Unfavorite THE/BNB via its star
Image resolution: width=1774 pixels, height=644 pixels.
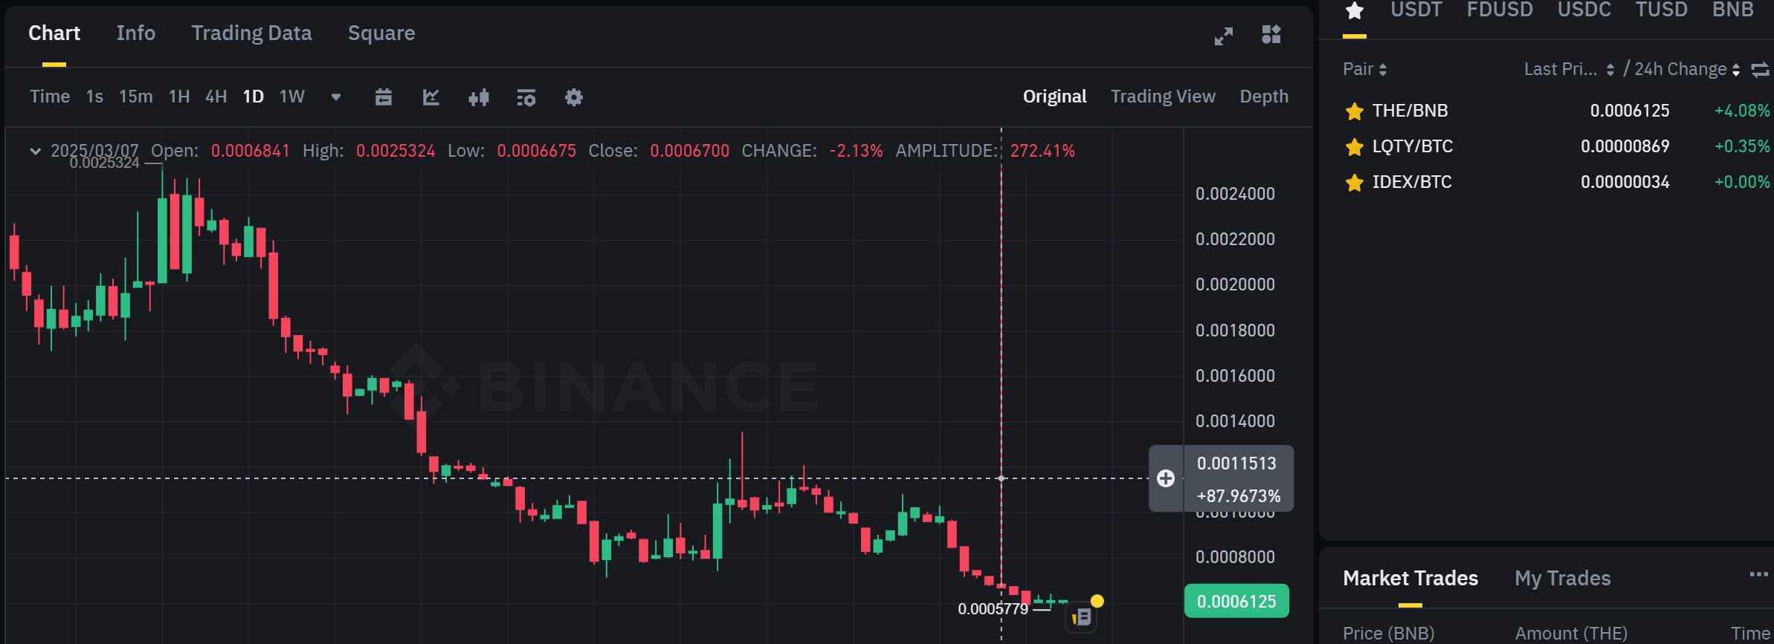(1355, 111)
